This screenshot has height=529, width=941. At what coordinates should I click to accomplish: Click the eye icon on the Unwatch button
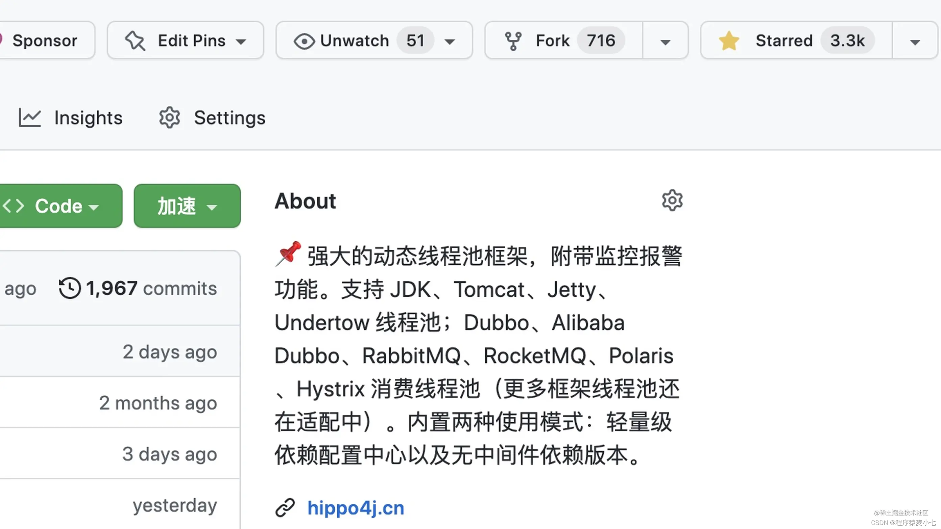coord(304,41)
